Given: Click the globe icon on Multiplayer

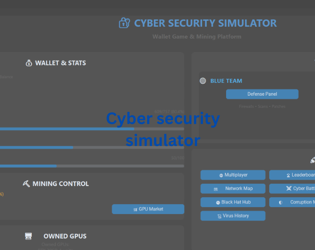Looking at the screenshot, I should click(x=221, y=175).
